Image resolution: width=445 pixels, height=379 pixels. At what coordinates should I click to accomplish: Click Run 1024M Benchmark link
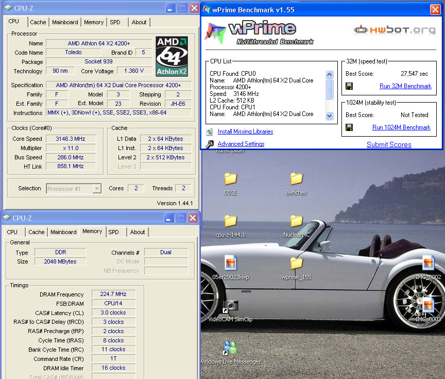pyautogui.click(x=401, y=127)
